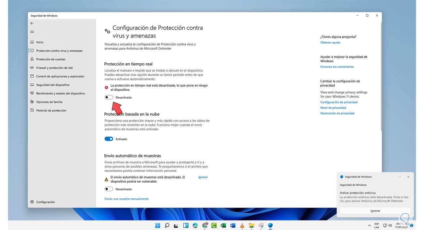Click the heart performance icon
This screenshot has width=424, height=230.
32,93
